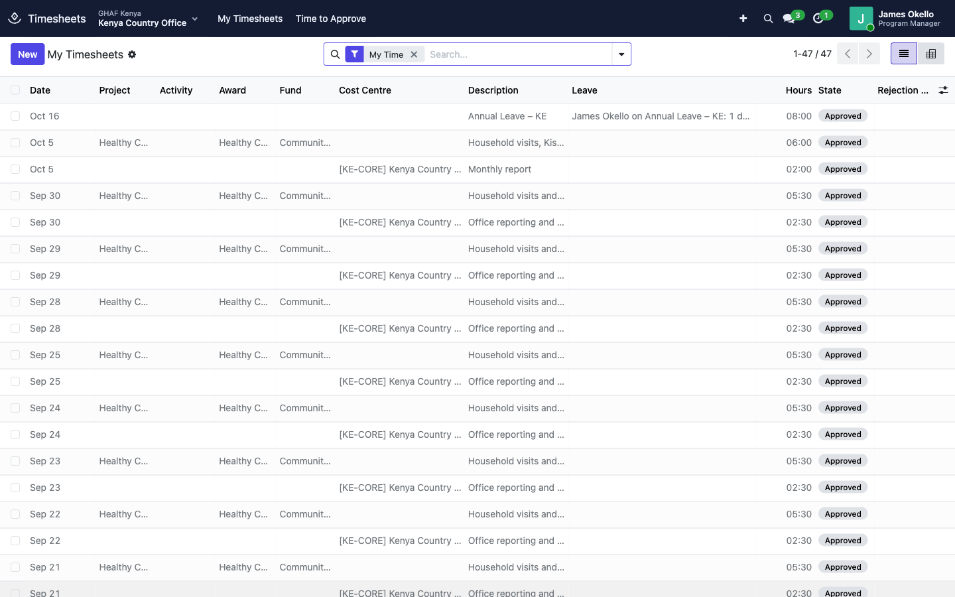Click the James Okello on Annual Leave cell
This screenshot has width=955, height=597.
661,116
